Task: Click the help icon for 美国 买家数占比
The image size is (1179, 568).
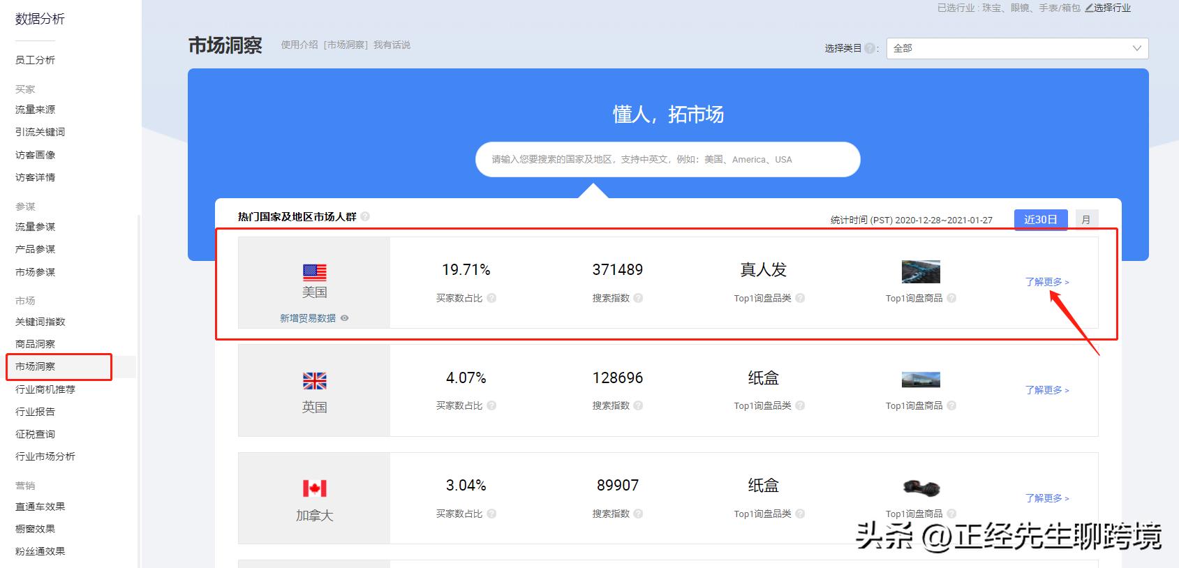Action: [x=491, y=298]
